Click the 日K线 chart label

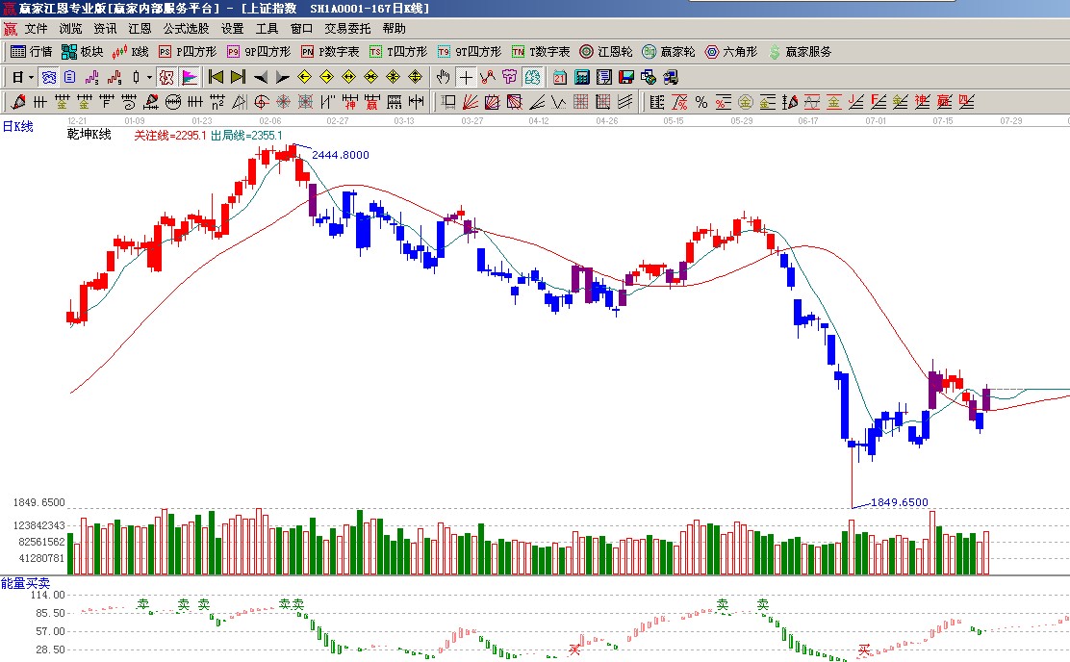[x=17, y=126]
